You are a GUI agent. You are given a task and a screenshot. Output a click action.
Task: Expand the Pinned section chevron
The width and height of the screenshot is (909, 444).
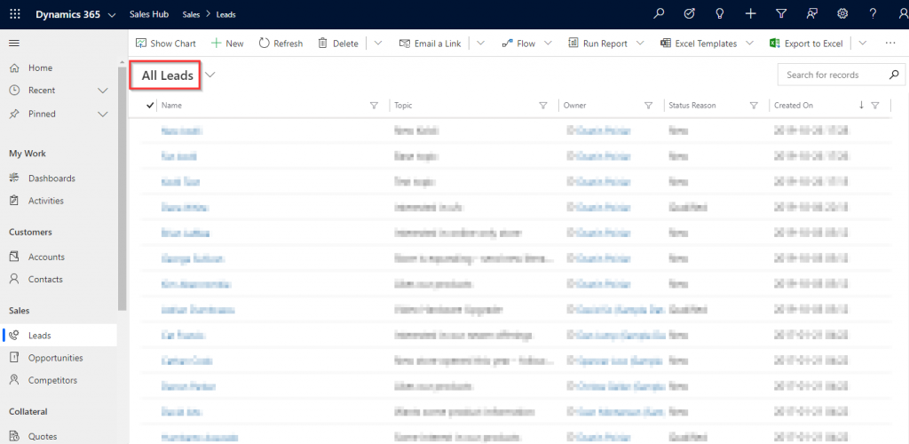coord(103,115)
